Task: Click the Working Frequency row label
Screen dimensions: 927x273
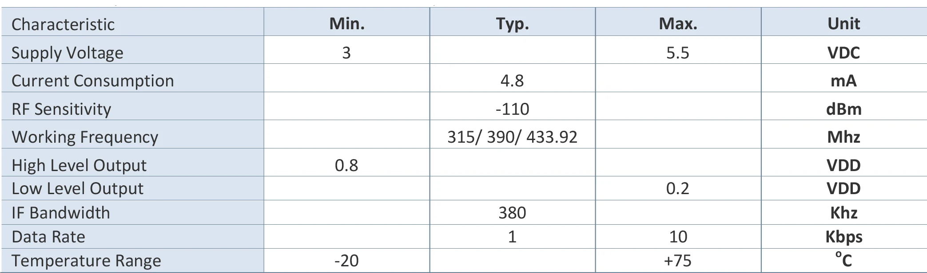Action: 85,137
